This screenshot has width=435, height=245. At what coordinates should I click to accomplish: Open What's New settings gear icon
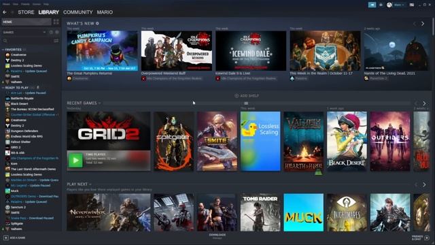click(x=97, y=23)
